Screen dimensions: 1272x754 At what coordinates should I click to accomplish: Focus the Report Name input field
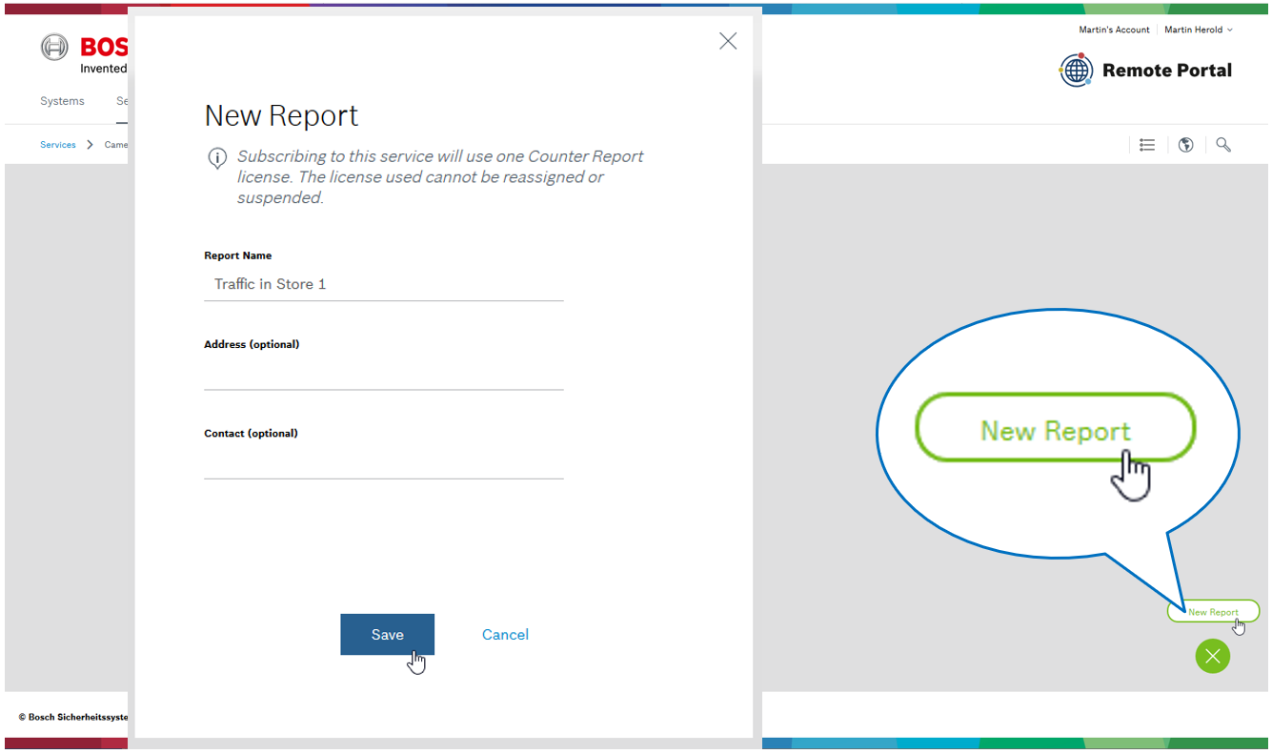(383, 284)
